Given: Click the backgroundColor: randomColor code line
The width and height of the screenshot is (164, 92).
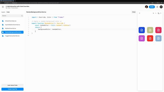Looking at the screenshot, I should click(x=50, y=29).
